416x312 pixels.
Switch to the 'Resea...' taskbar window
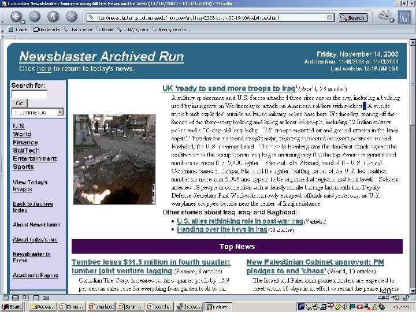pyautogui.click(x=43, y=307)
